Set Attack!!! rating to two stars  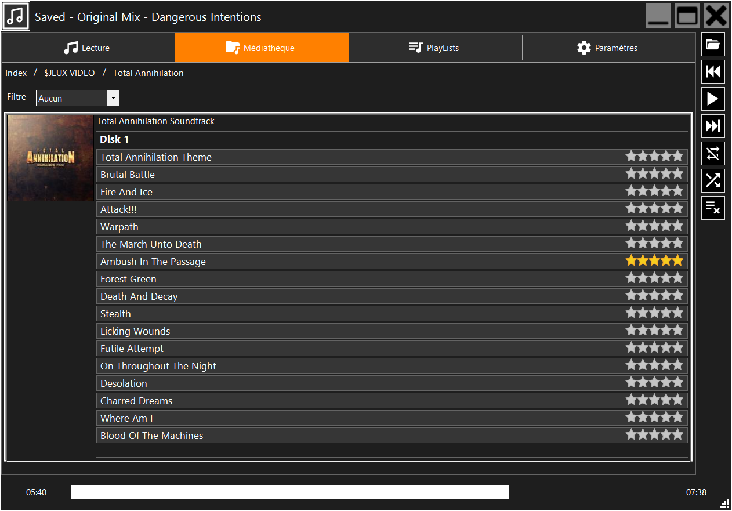[643, 208]
